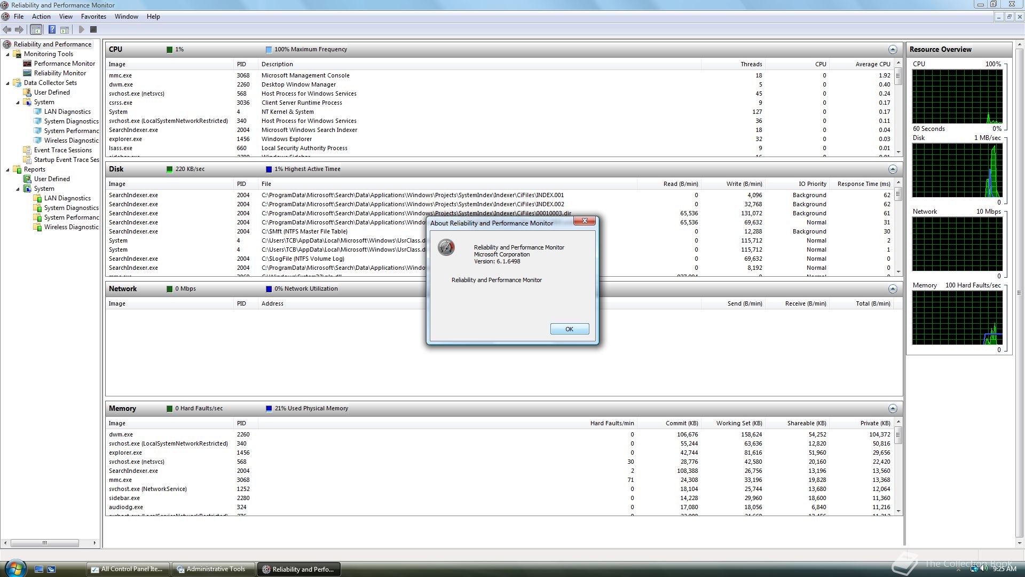Click OK in the About dialog

pos(570,329)
